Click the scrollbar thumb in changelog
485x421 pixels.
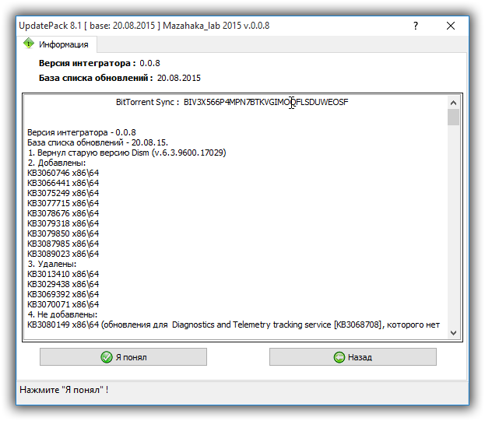point(453,118)
